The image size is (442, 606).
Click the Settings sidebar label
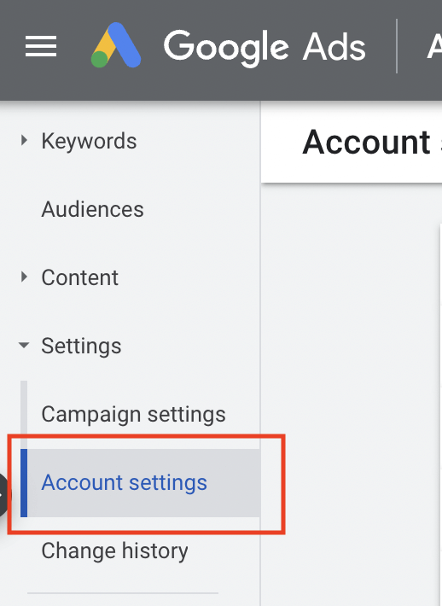click(81, 346)
